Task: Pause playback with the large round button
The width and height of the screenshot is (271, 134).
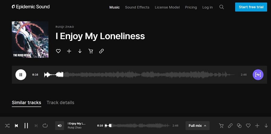Action: [21, 75]
